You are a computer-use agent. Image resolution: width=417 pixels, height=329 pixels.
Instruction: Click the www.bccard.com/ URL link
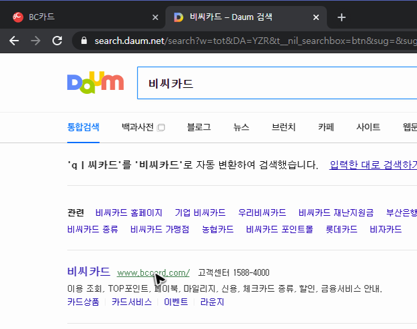[153, 273]
